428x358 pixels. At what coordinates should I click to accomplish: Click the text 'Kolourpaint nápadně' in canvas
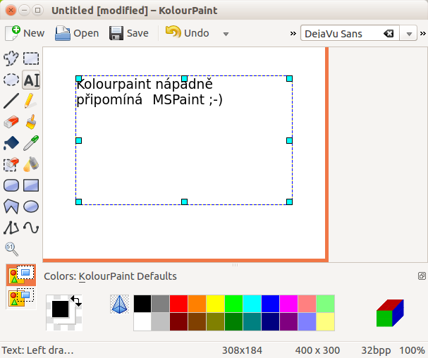point(145,85)
